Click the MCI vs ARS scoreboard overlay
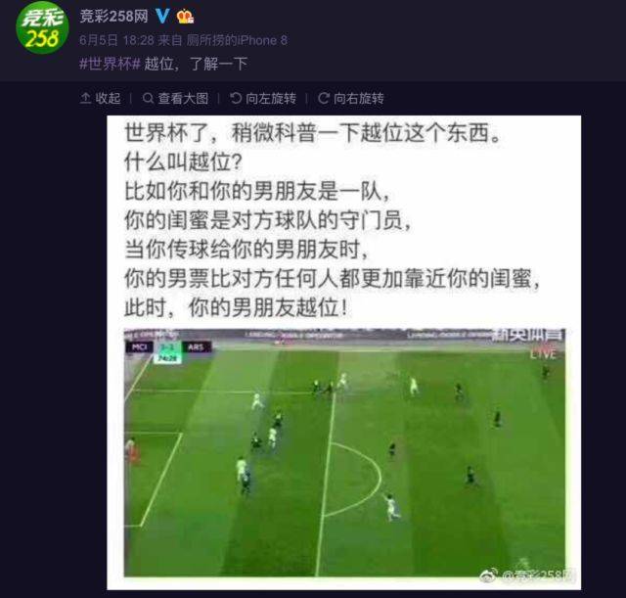This screenshot has width=626, height=598. [x=169, y=350]
